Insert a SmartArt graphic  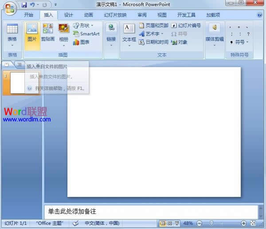click(86, 34)
